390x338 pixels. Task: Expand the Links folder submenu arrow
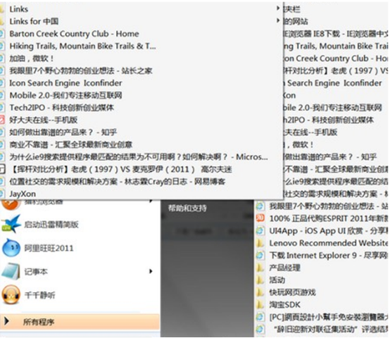pos(278,8)
